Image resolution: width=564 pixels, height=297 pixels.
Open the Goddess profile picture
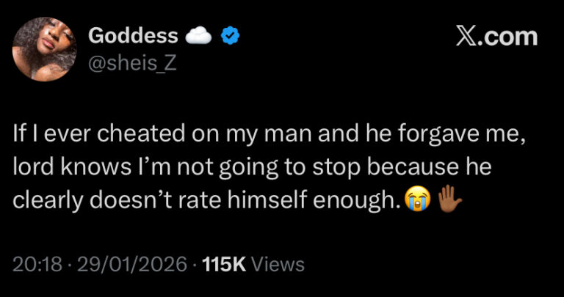[45, 48]
